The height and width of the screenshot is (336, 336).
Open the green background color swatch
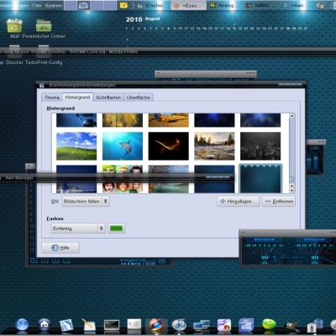[x=116, y=228]
